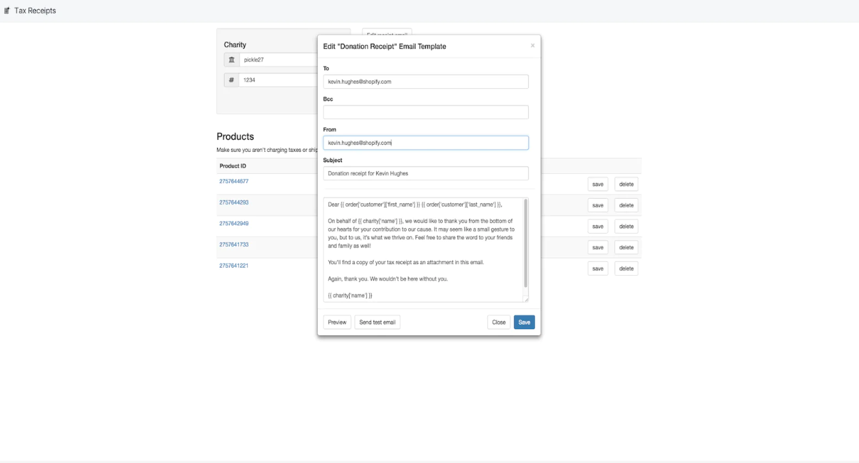Focus the empty Bcc field

click(425, 112)
